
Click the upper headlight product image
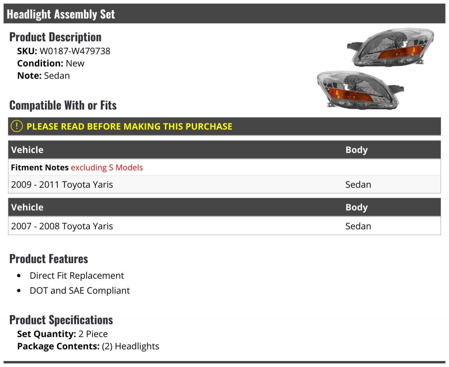tap(390, 48)
